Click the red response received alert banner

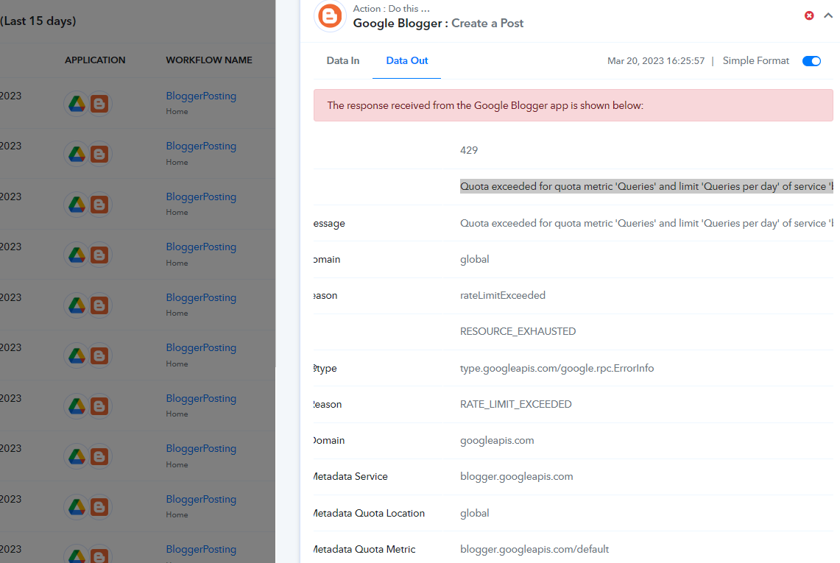pos(573,105)
